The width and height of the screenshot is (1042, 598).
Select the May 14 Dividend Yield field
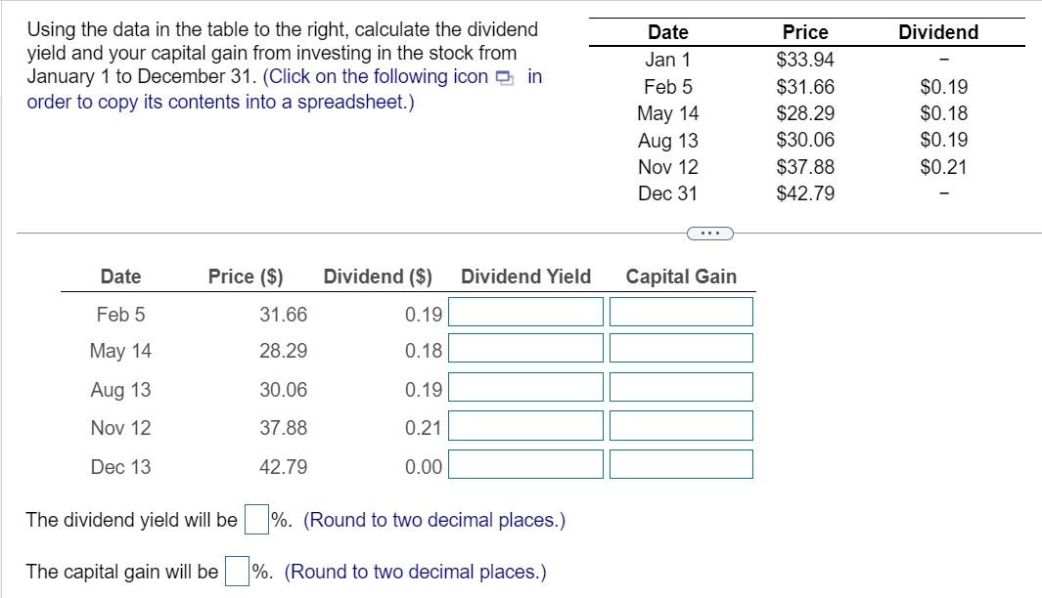524,349
